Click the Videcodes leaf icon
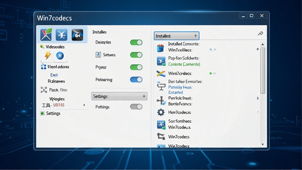Viewport: 302px width, 170px height. 42,47
